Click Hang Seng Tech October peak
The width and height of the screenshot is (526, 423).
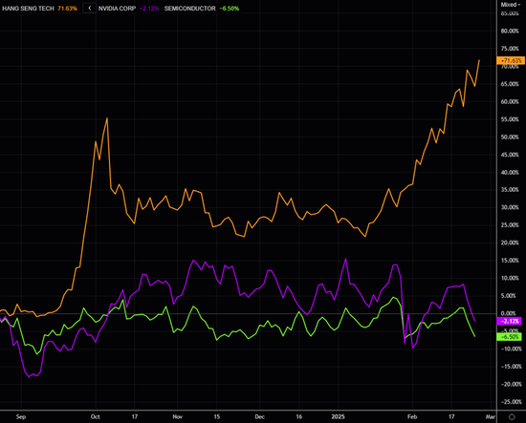pyautogui.click(x=107, y=118)
